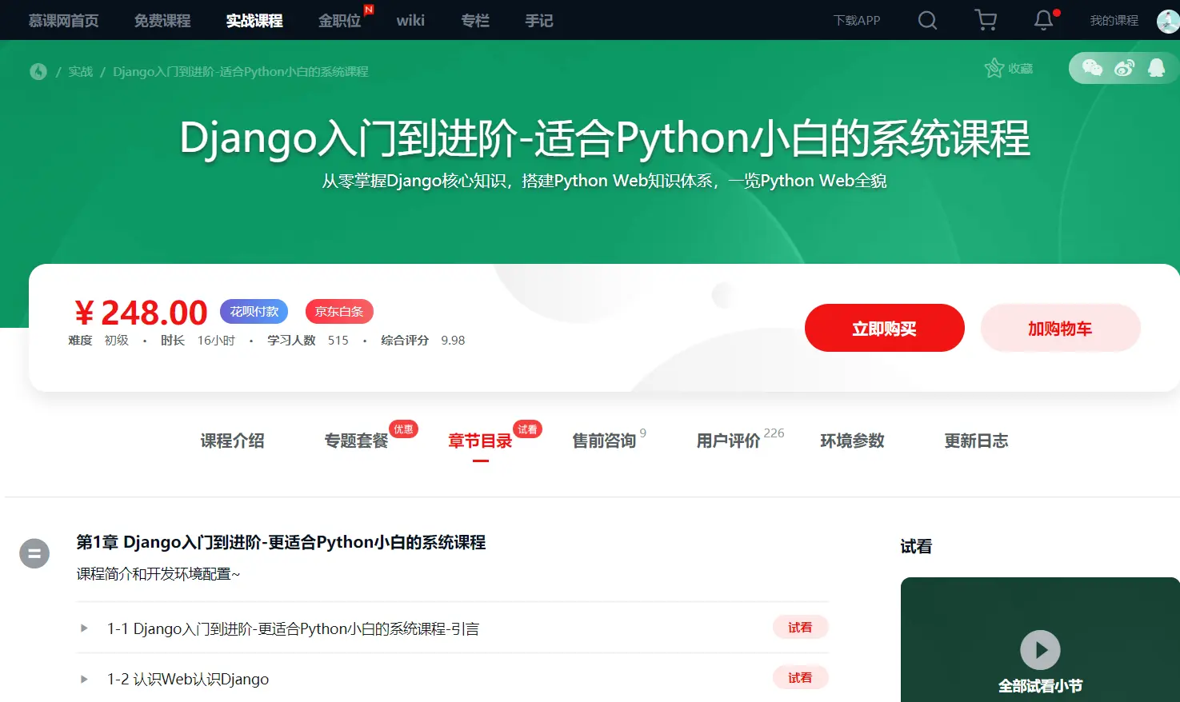Open 手记 in the navigation bar

[x=539, y=21]
